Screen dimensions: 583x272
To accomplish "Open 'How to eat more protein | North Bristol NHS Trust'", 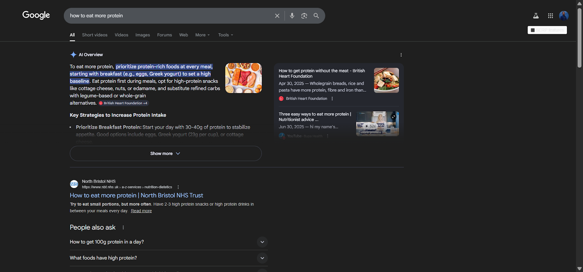I will click(x=136, y=195).
